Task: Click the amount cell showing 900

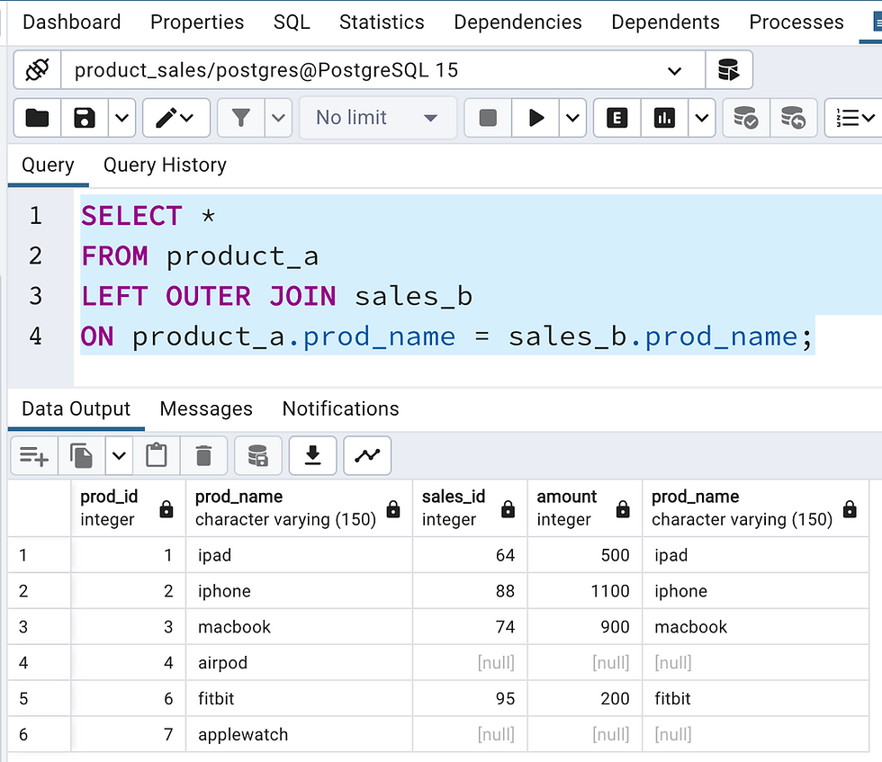Action: 584,627
